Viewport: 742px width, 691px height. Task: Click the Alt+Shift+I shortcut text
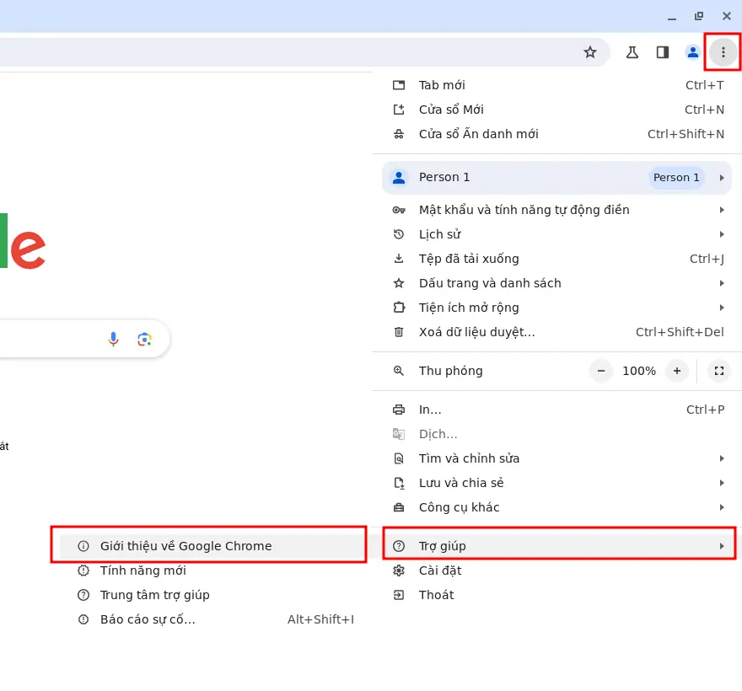(x=321, y=619)
